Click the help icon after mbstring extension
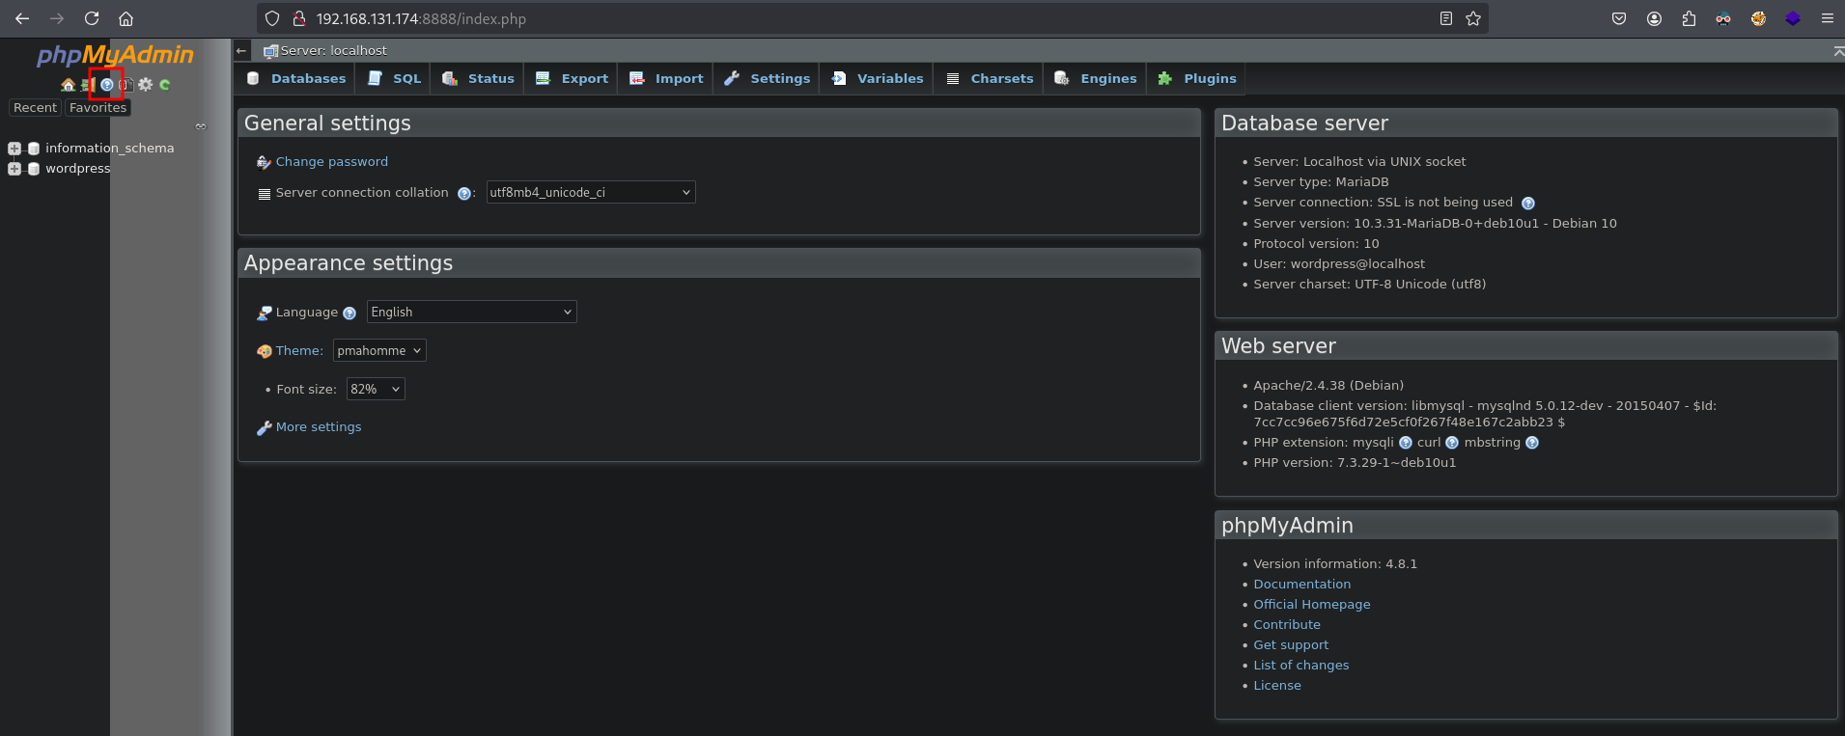This screenshot has width=1845, height=736. [x=1531, y=443]
